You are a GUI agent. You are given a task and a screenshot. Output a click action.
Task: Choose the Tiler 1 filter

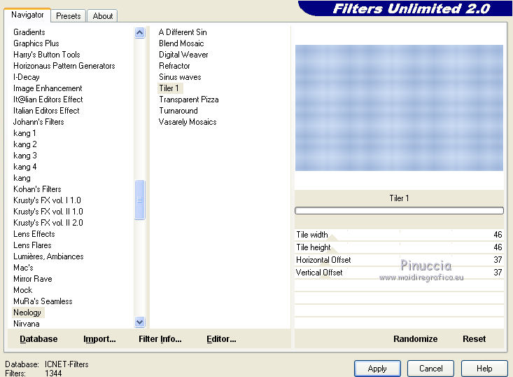click(x=169, y=88)
